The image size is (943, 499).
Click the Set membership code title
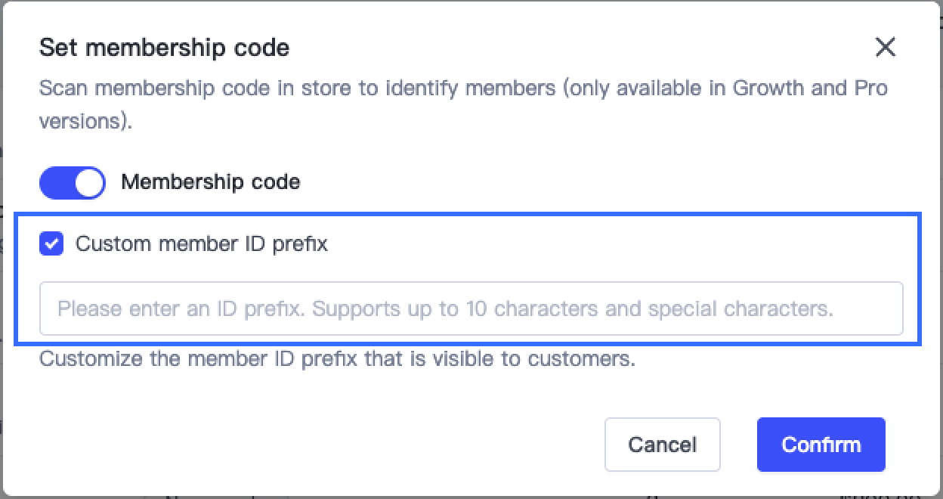[164, 47]
